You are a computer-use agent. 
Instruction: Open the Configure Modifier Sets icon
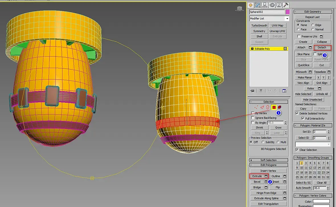click(x=284, y=91)
